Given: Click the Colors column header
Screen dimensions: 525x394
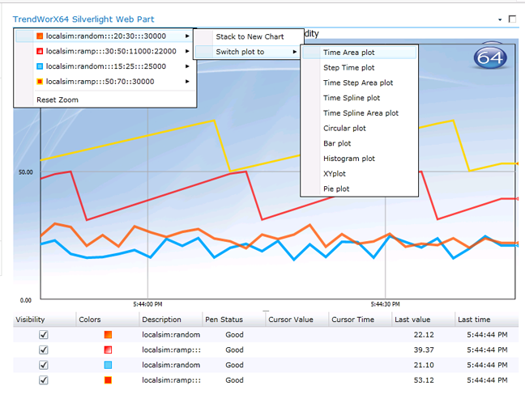Looking at the screenshot, I should click(x=108, y=320).
